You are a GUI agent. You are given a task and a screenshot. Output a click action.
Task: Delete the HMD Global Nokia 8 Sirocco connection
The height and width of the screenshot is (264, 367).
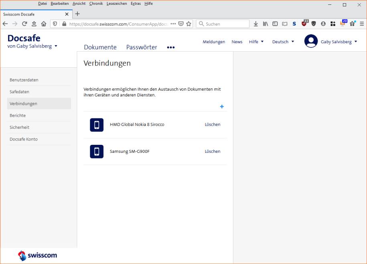[213, 125]
